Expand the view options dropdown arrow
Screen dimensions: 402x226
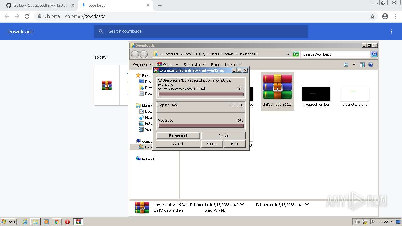point(354,65)
